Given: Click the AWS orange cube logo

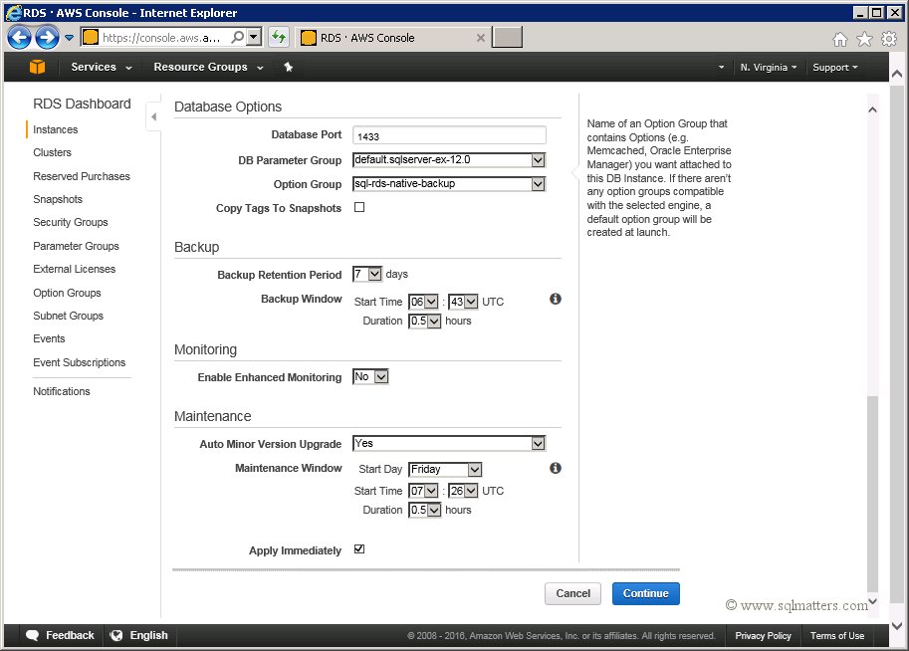Looking at the screenshot, I should [37, 67].
